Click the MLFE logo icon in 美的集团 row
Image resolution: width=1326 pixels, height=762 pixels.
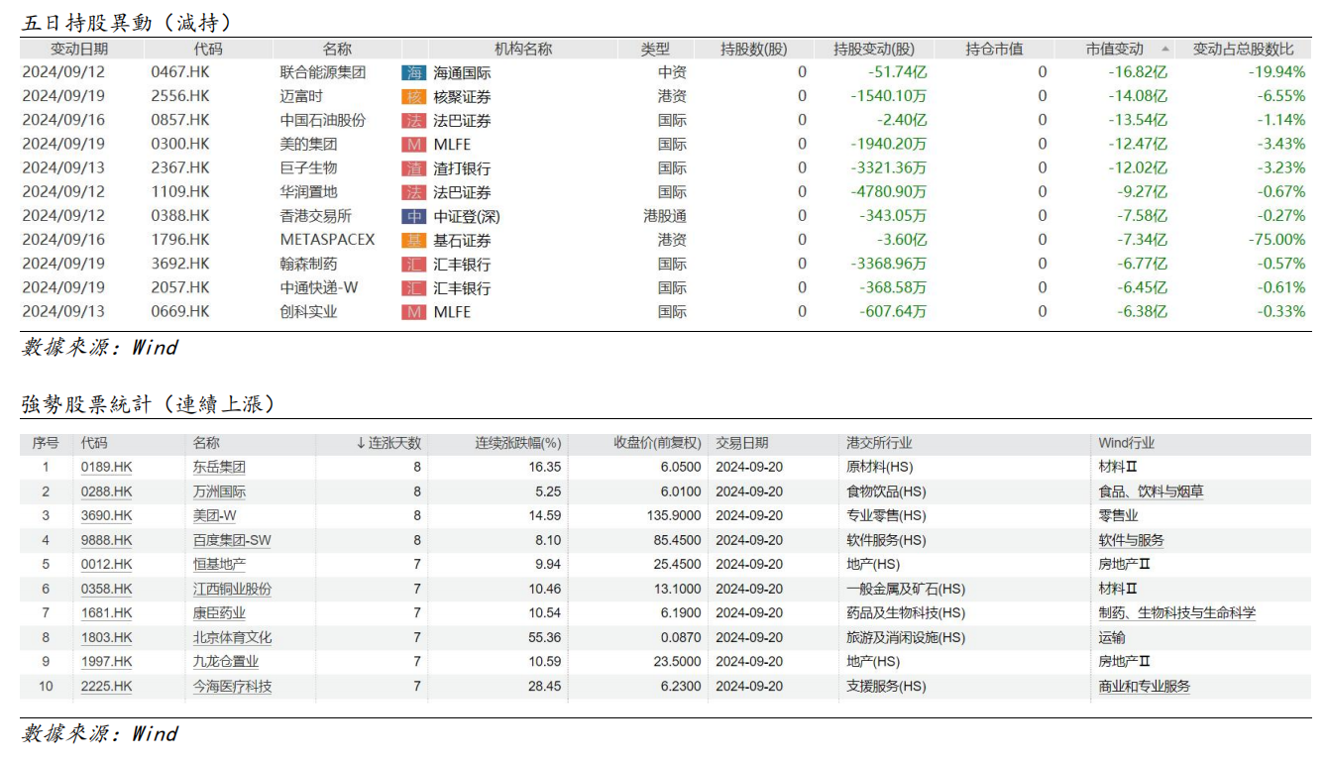413,145
